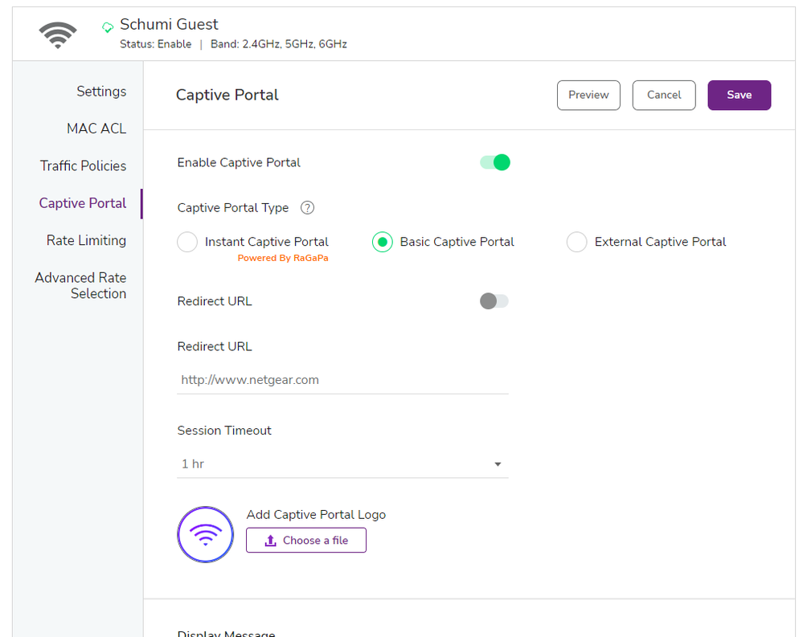
Task: Click the WiFi network icon in the header
Action: [56, 34]
